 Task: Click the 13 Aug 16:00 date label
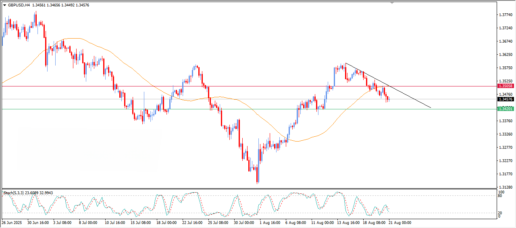tap(349, 222)
